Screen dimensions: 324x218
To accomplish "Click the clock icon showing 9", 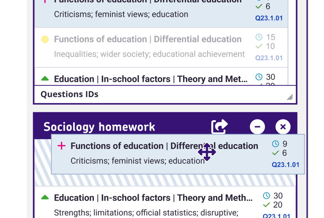I will pyautogui.click(x=275, y=144).
